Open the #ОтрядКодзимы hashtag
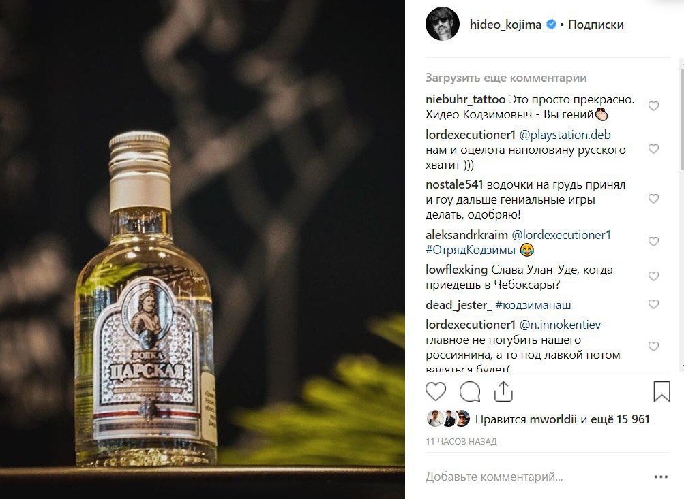684x499 pixels. [471, 250]
